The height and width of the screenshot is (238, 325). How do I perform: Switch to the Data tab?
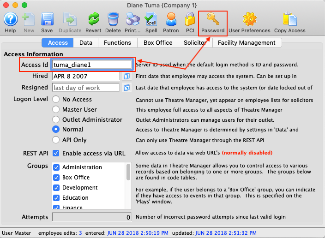(86, 43)
